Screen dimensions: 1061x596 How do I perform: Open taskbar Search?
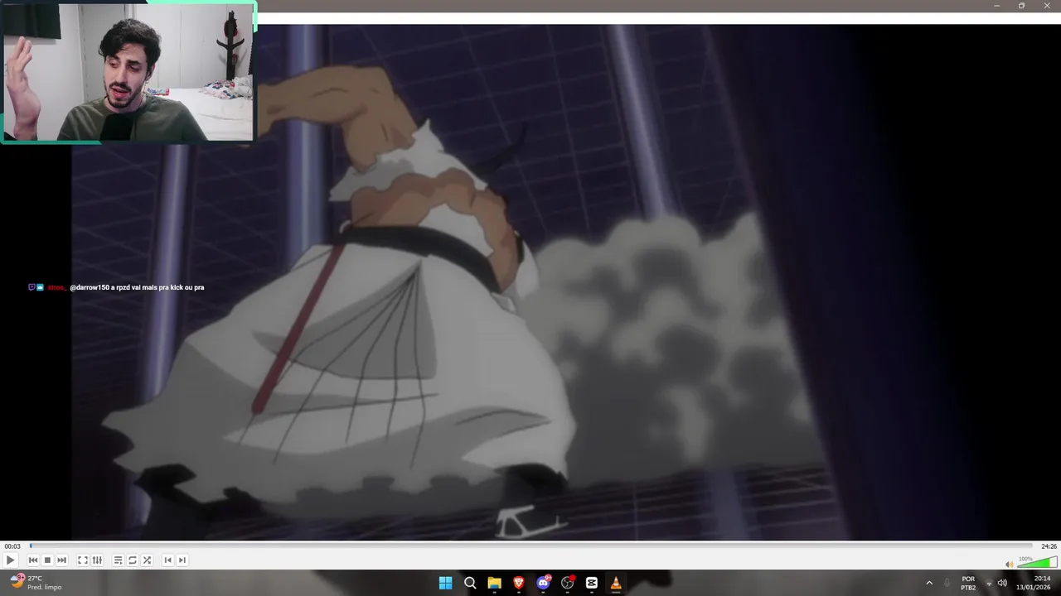tap(470, 583)
